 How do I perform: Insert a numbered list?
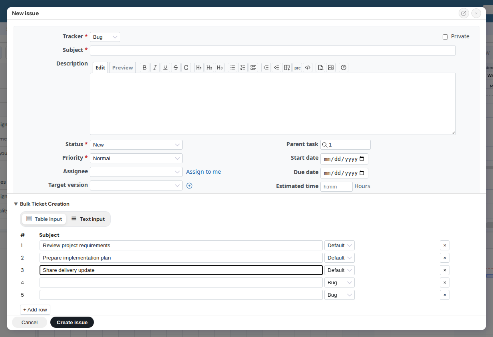click(x=243, y=67)
